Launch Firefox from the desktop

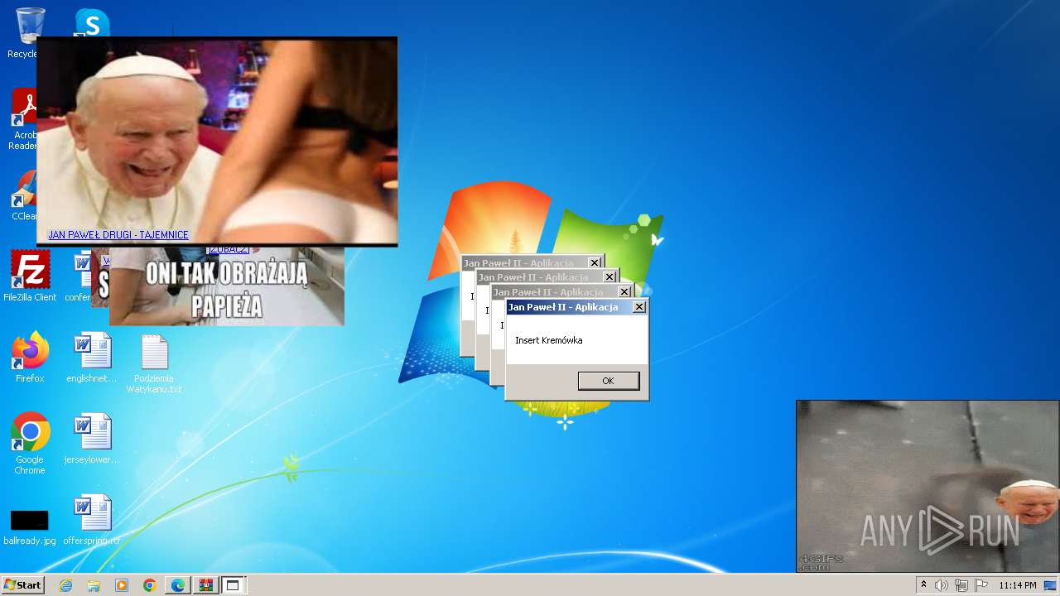tap(30, 357)
